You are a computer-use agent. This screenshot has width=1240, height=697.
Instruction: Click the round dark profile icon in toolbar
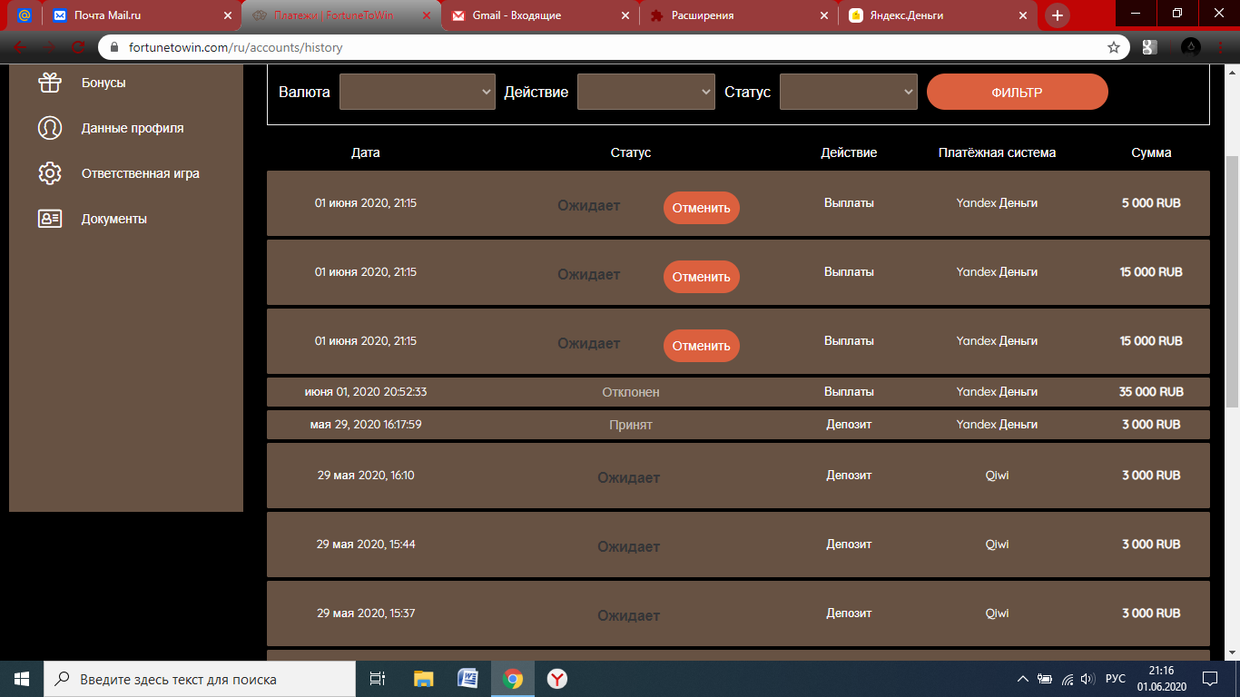coord(1192,47)
